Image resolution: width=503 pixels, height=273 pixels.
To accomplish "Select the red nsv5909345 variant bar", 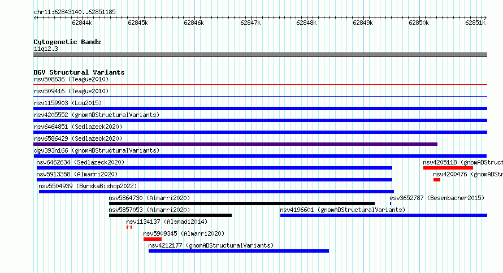I will click(153, 239).
